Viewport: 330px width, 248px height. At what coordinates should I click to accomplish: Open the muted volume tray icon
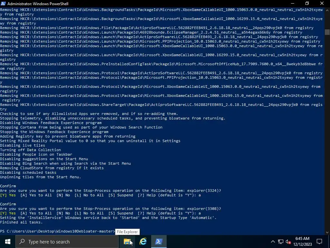pyautogui.click(x=288, y=242)
